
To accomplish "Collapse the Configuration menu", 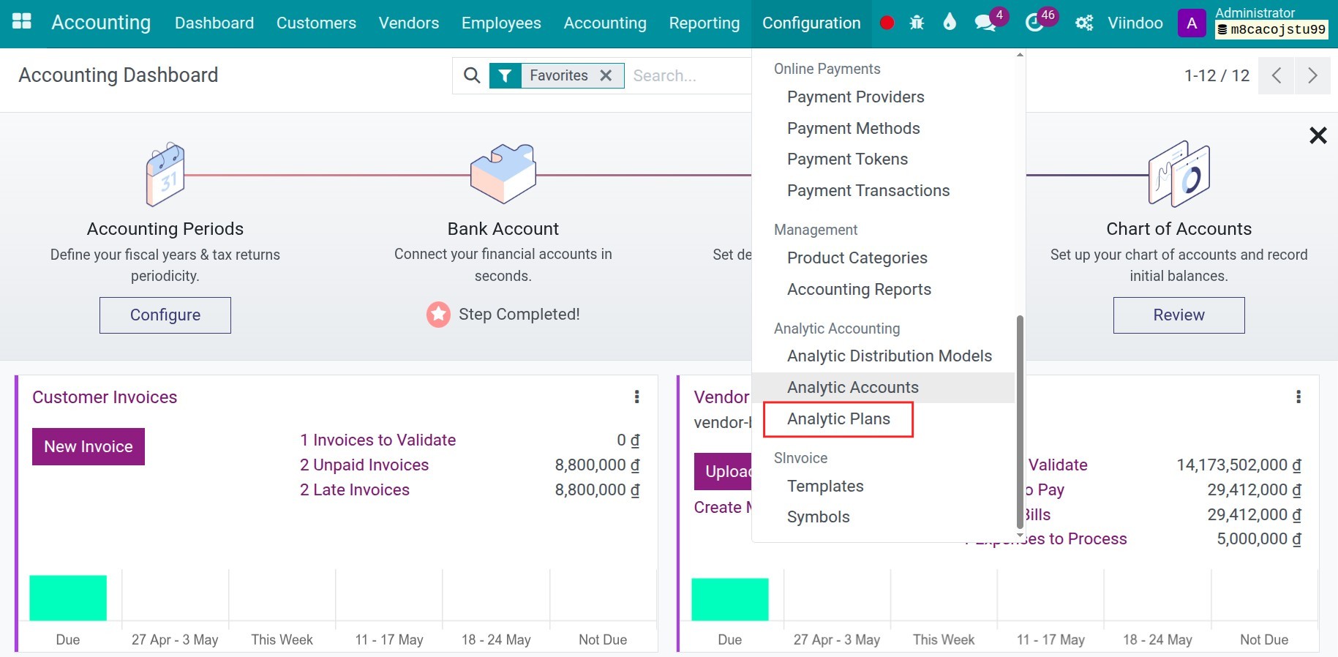I will coord(811,23).
